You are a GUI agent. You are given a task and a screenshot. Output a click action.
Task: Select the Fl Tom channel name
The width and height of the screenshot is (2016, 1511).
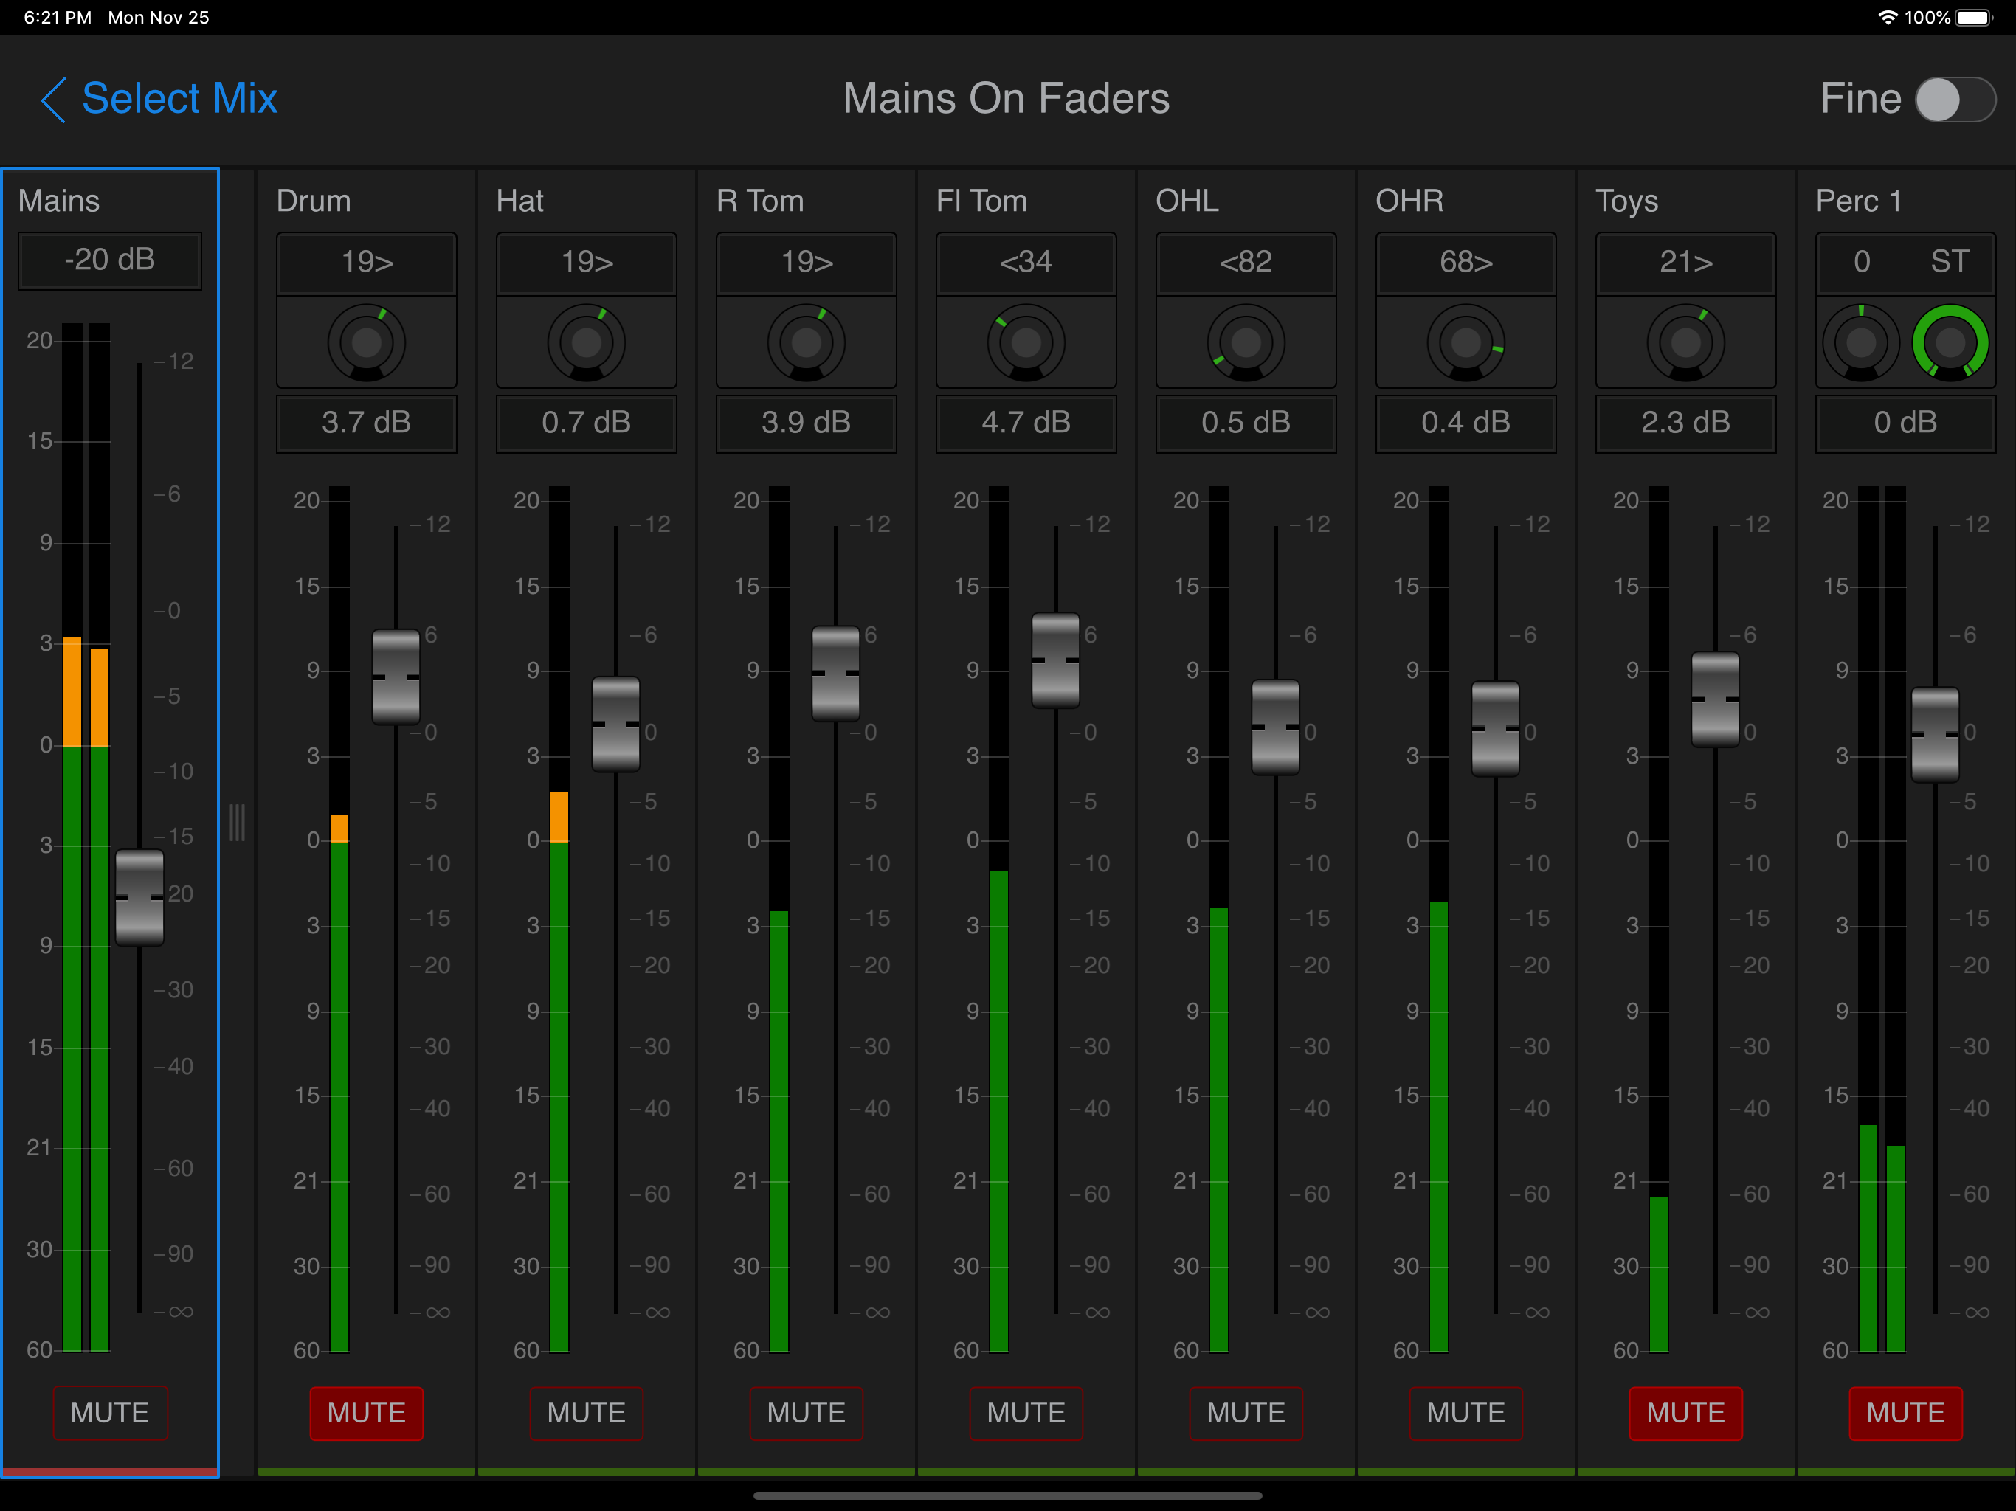[x=981, y=201]
